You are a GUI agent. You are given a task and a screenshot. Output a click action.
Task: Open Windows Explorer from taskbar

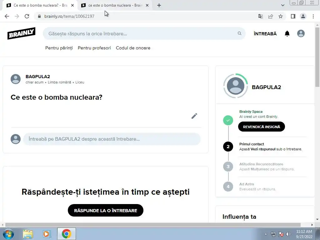tap(28, 234)
